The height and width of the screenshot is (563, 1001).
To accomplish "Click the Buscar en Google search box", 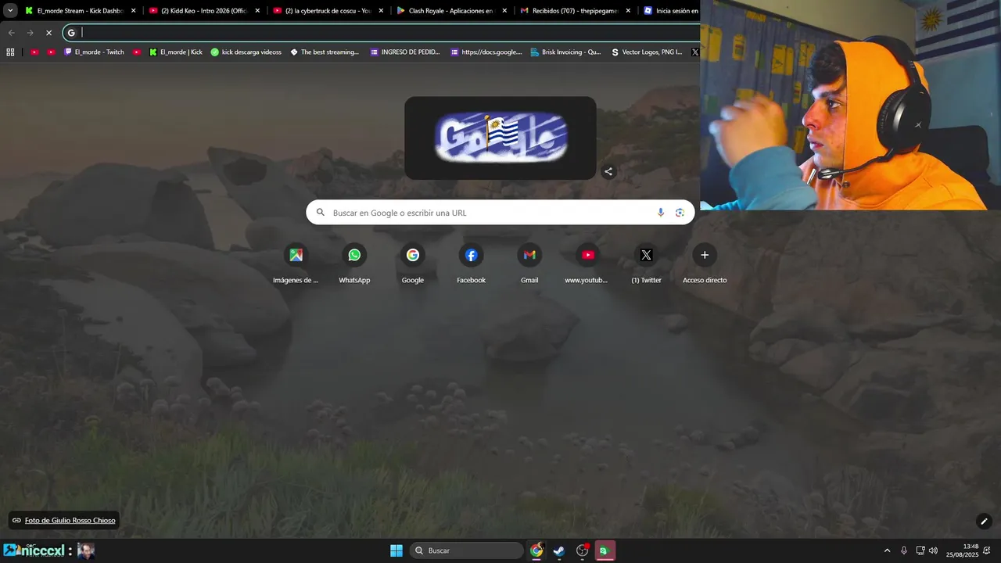I will [x=500, y=213].
